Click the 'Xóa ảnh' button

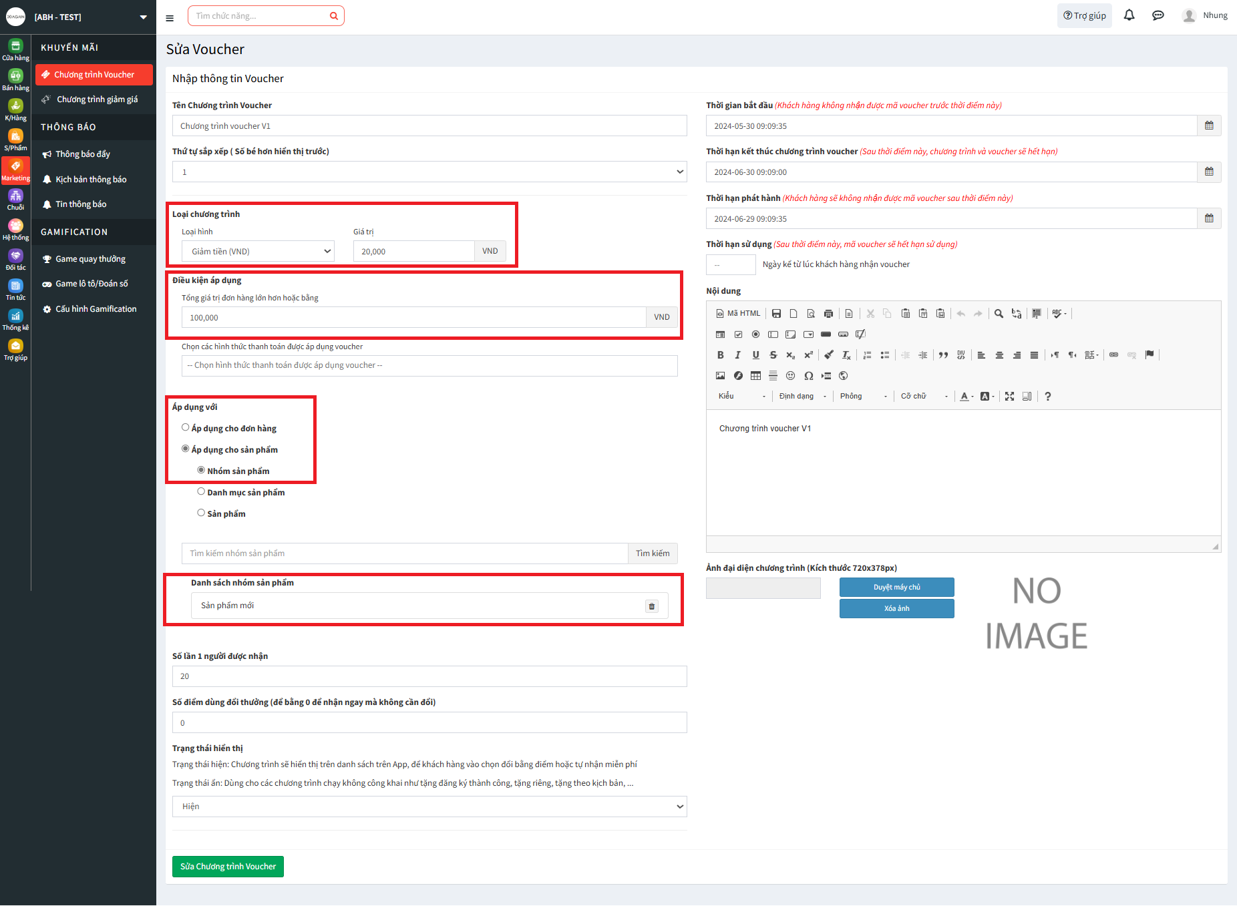[x=896, y=609]
